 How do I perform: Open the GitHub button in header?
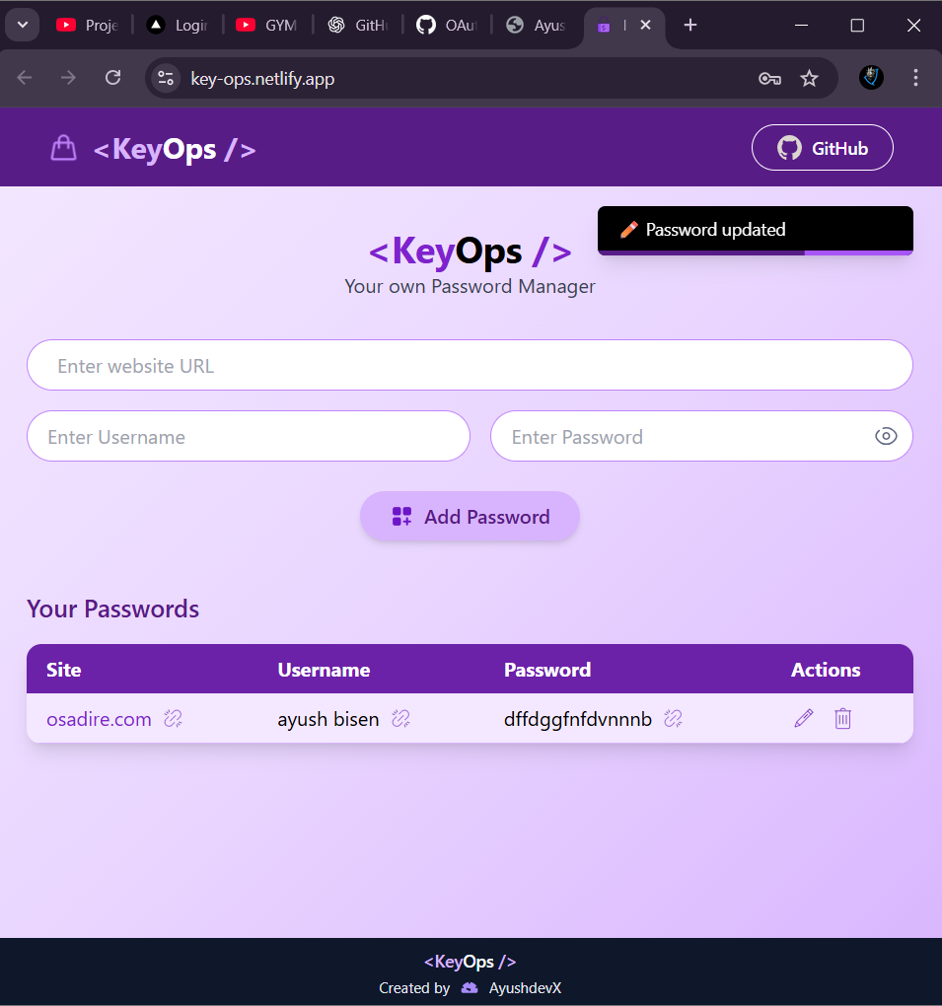click(x=822, y=148)
